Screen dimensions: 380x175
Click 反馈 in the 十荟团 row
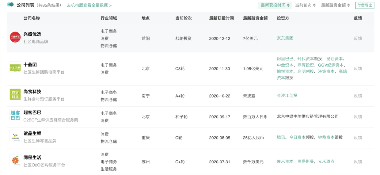click(358, 69)
